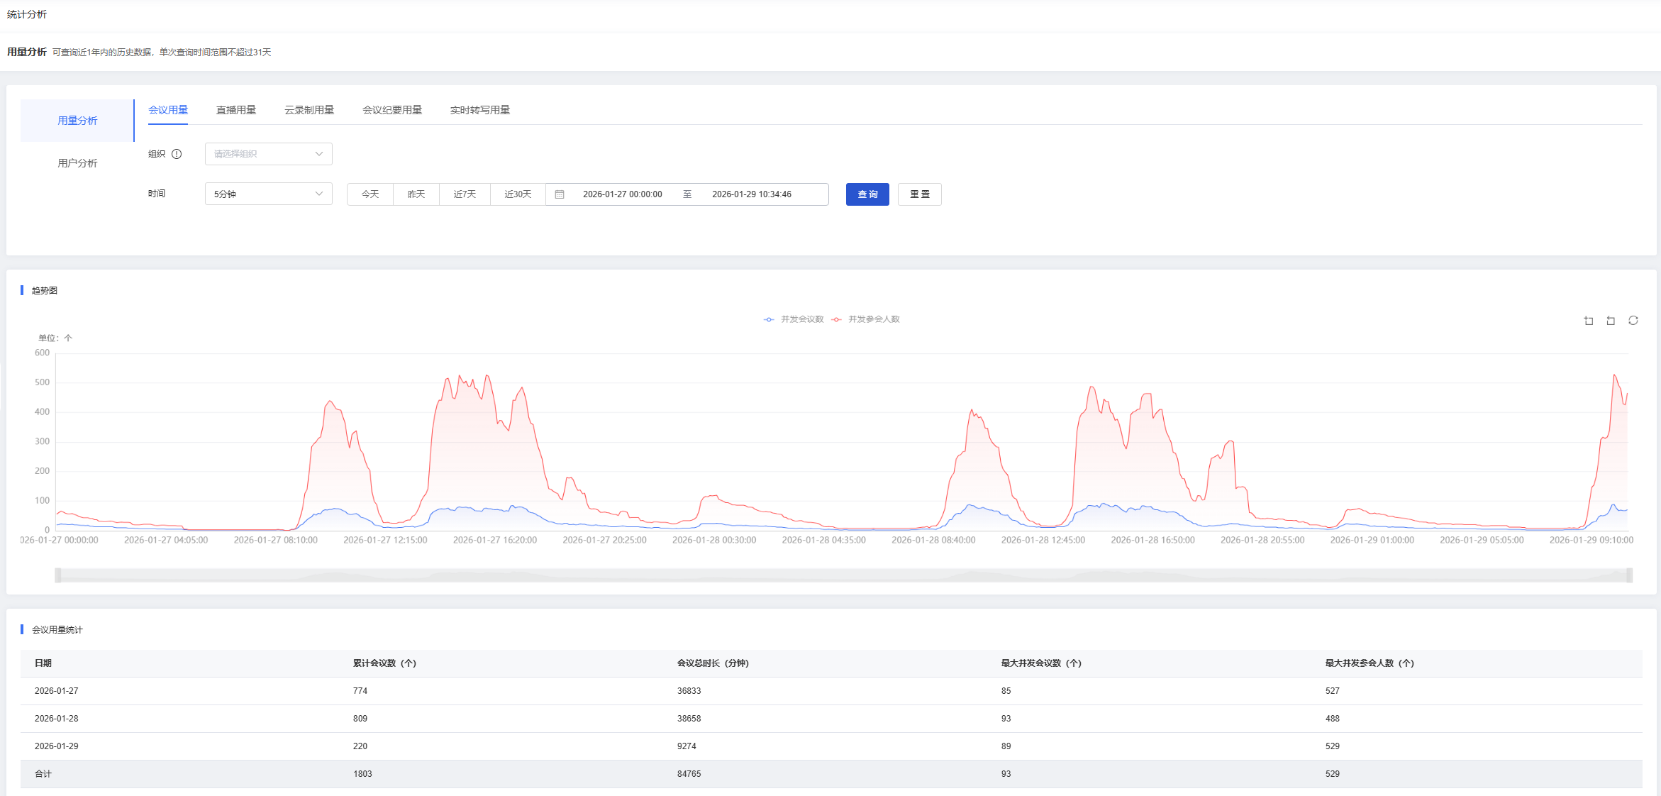Image resolution: width=1661 pixels, height=796 pixels.
Task: Open the 请选择组织 dropdown
Action: coord(268,154)
